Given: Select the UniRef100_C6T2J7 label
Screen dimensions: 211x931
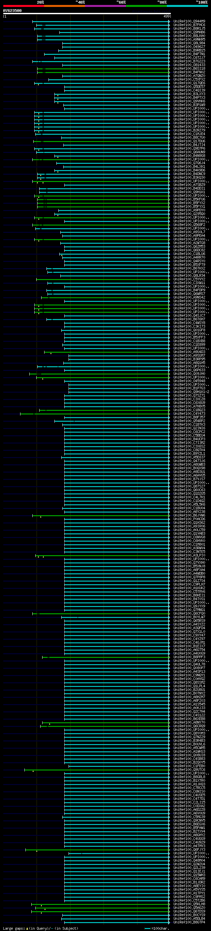Looking at the screenshot, I should pyautogui.click(x=189, y=57).
